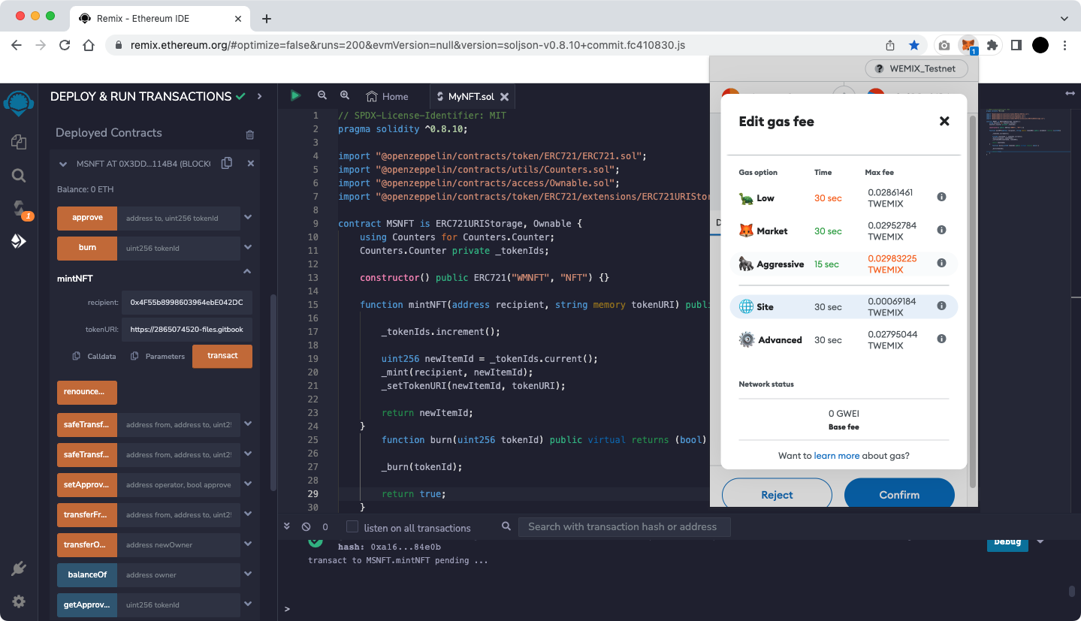Select the Low gas option
Screen dimensions: 1081x621
click(844, 198)
